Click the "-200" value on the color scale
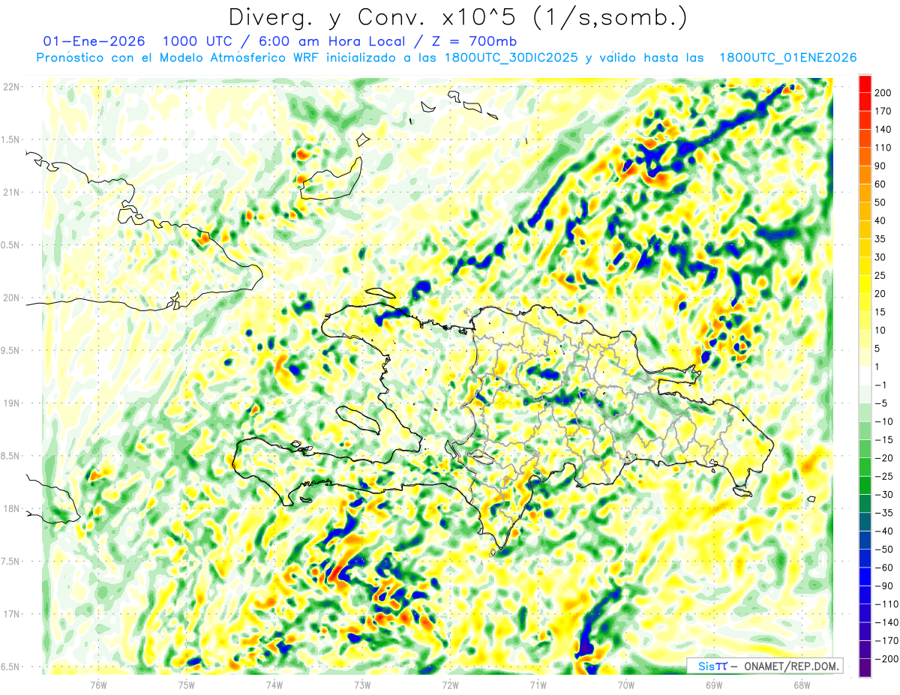Viewport: 900px width, 695px height. (x=886, y=659)
